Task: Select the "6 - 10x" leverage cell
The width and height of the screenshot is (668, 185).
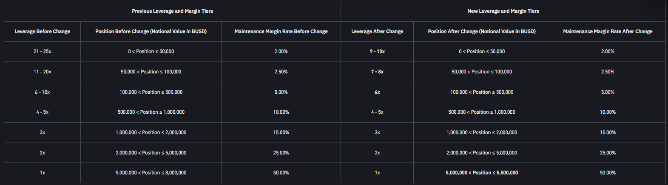Action: 43,92
